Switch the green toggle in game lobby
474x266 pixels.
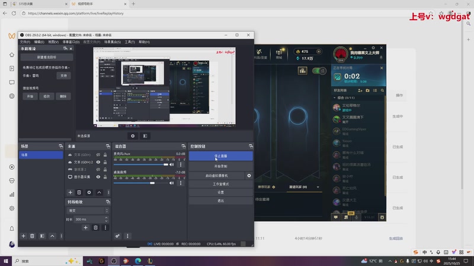click(x=319, y=71)
